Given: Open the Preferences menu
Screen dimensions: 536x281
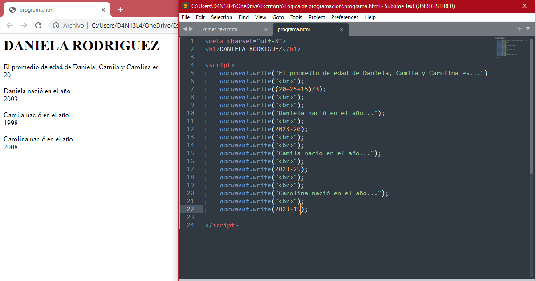Looking at the screenshot, I should [345, 17].
